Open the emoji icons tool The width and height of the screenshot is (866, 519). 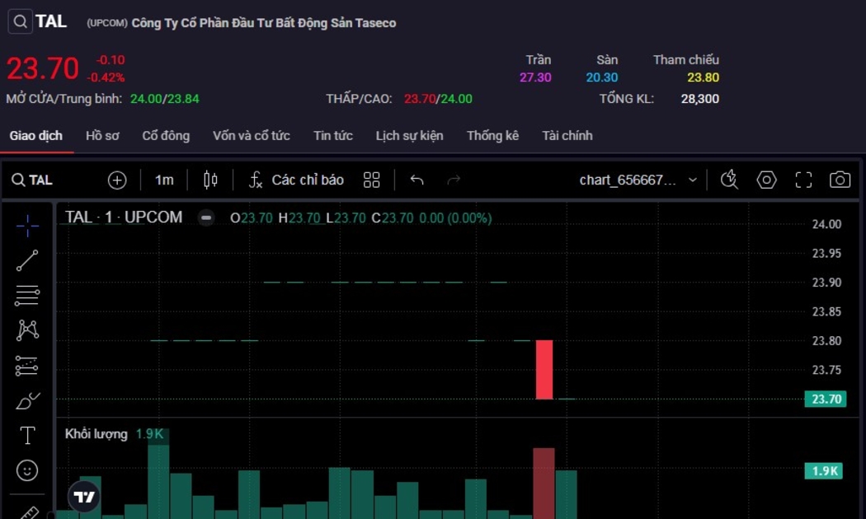point(27,470)
